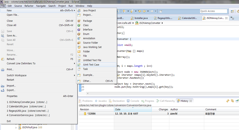Click the Source Folder icon
Screen dimensions: 239x130
tap(79, 43)
